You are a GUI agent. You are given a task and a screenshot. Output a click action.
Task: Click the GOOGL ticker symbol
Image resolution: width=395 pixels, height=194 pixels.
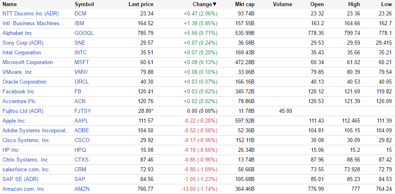(x=84, y=33)
